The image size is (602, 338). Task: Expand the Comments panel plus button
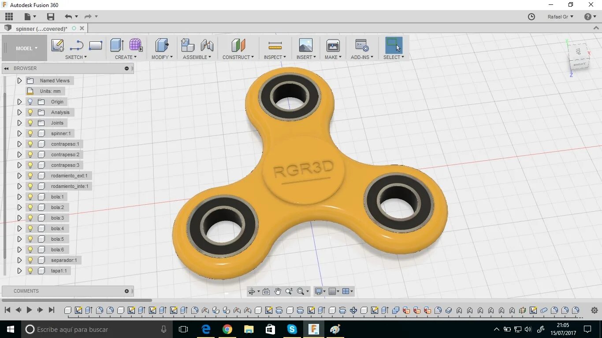coord(127,291)
